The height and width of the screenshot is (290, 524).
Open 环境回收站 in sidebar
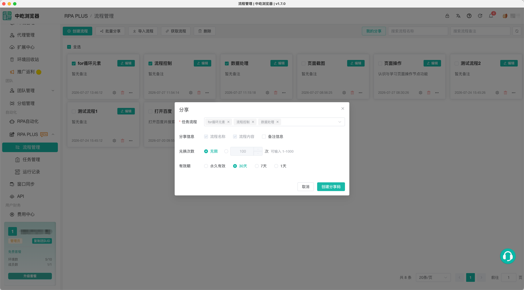[28, 59]
